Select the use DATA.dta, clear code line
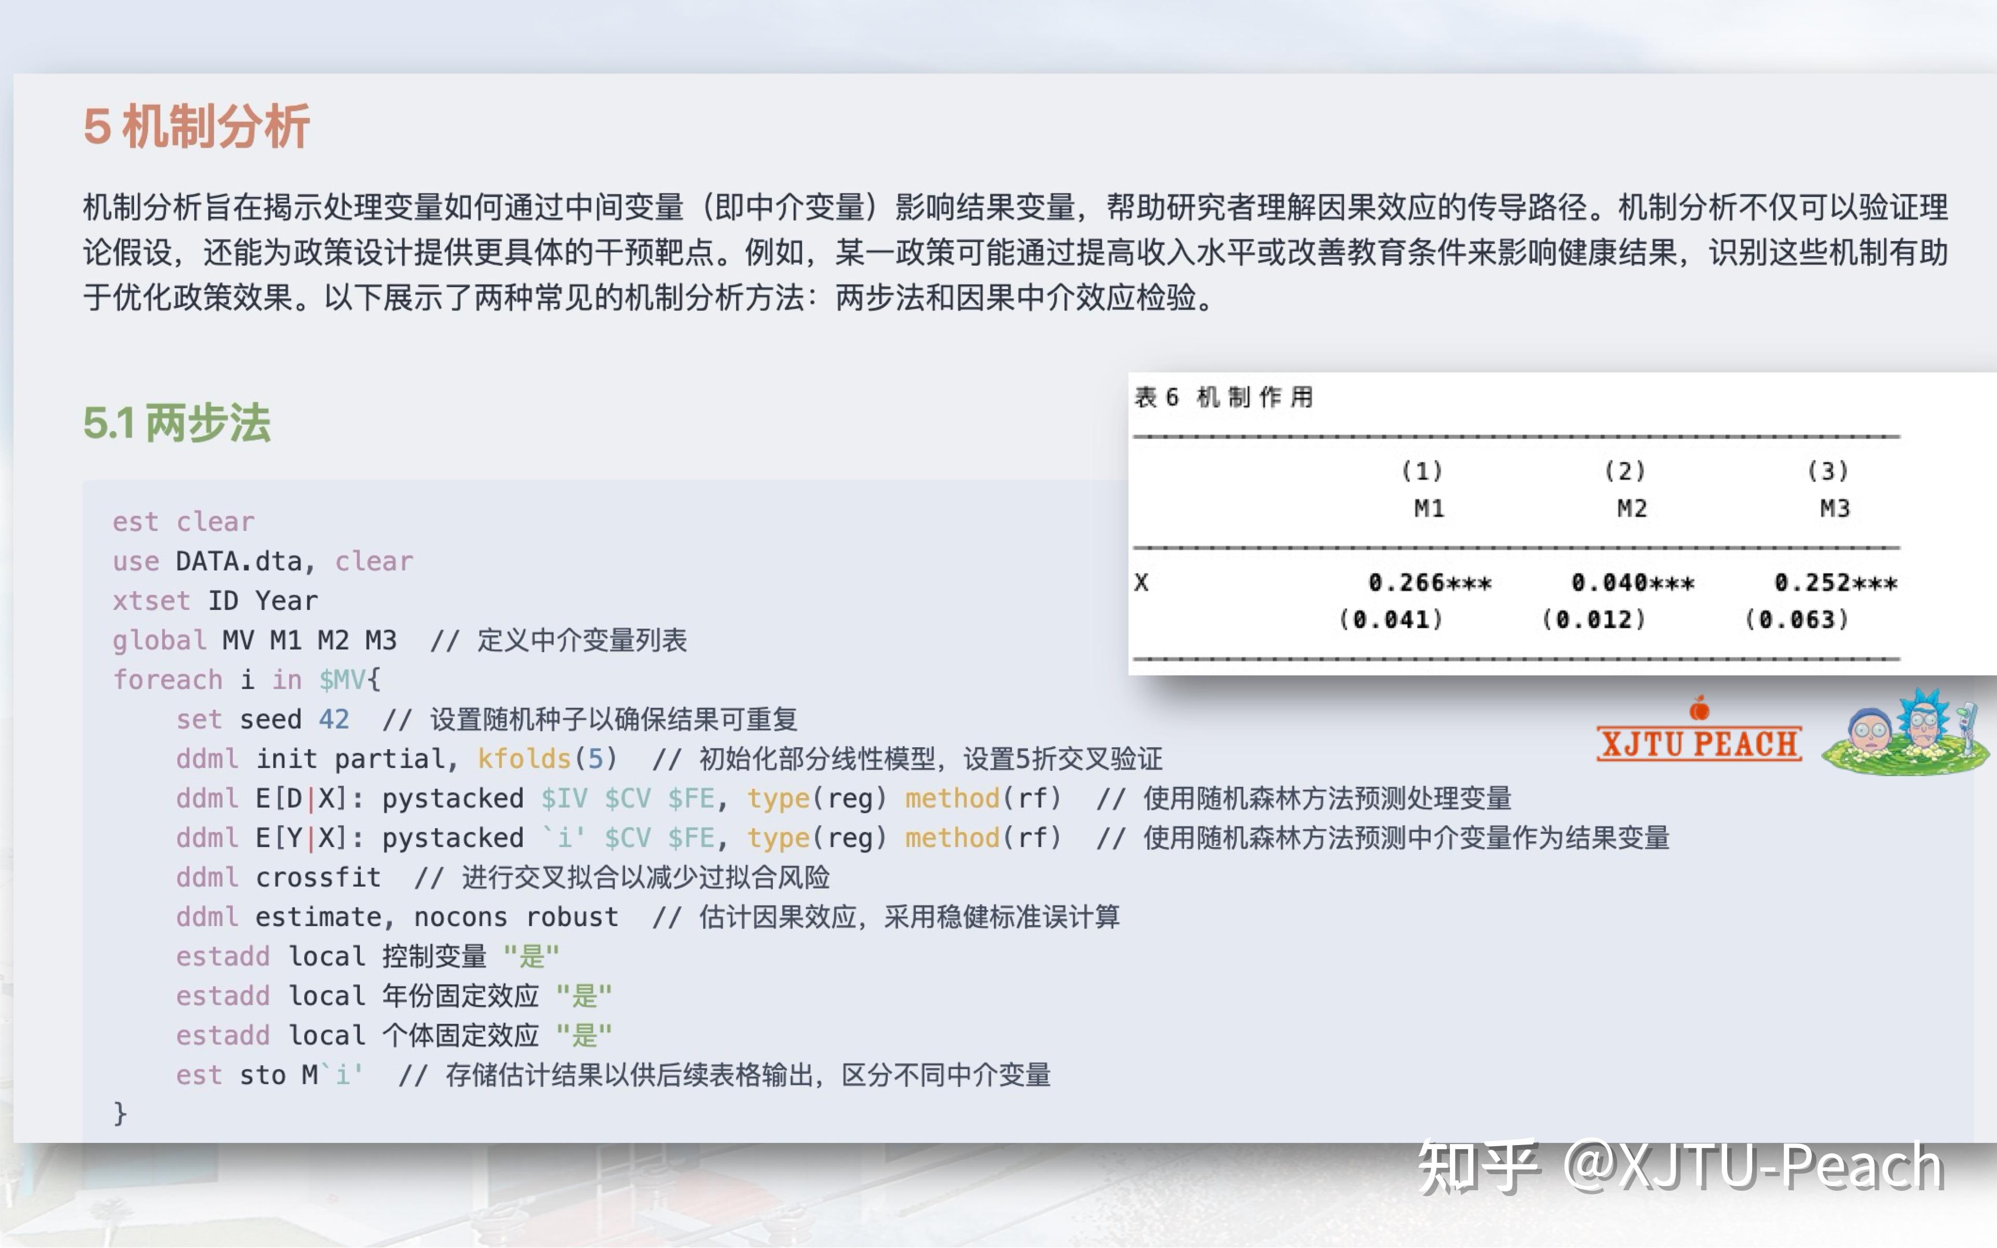Image resolution: width=1997 pixels, height=1248 pixels. [x=262, y=561]
